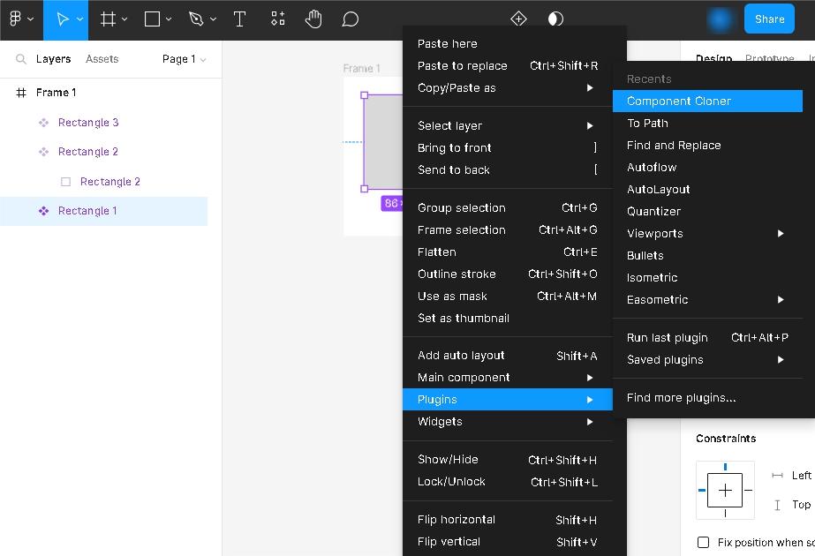Choose Component Cloner from plugins list

(679, 101)
